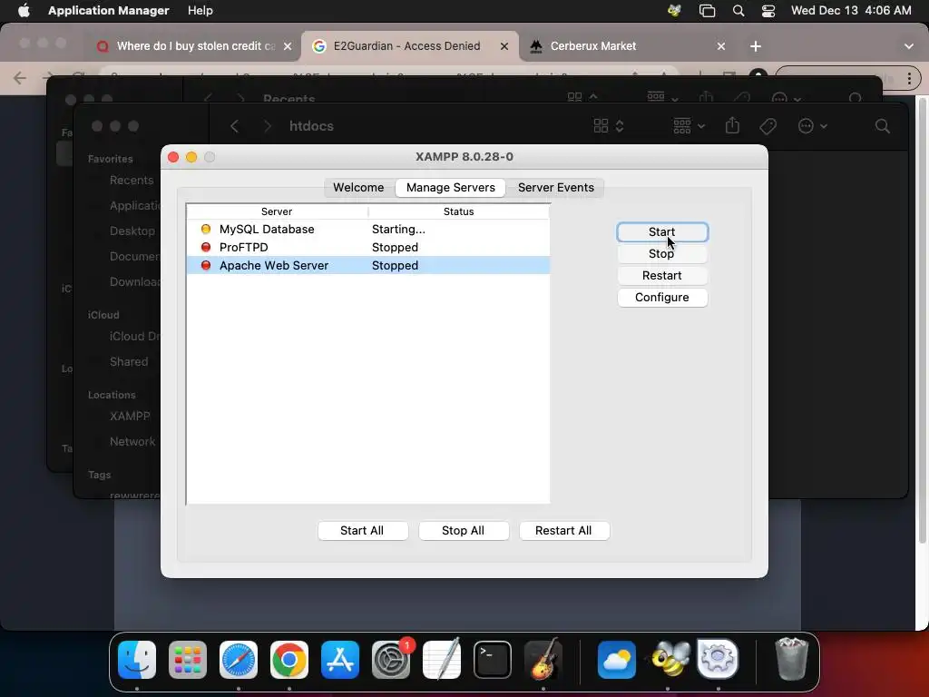The width and height of the screenshot is (929, 697).
Task: Click Restart All servers
Action: pos(563,530)
